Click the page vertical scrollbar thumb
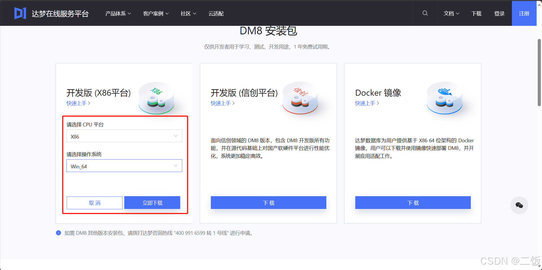 tap(539, 72)
